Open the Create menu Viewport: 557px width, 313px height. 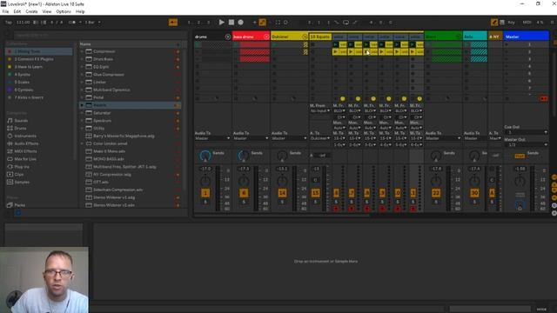[x=31, y=11]
